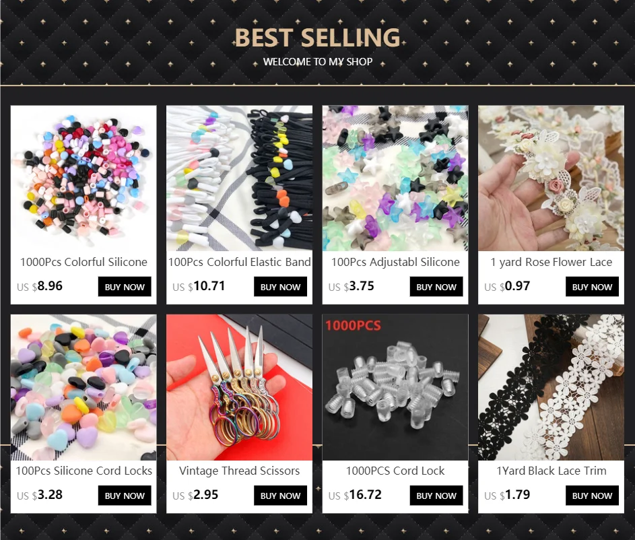
Task: Open the '1000PCS Cord Lock' title link
Action: [395, 471]
